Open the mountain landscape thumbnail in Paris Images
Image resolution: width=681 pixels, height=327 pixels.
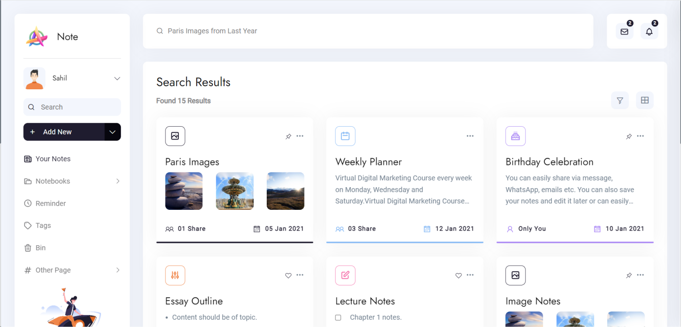point(286,191)
